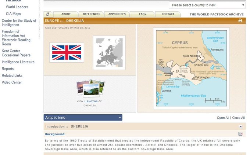Click the United Kingdom flag image
The width and height of the screenshot is (250, 155).
click(67, 52)
